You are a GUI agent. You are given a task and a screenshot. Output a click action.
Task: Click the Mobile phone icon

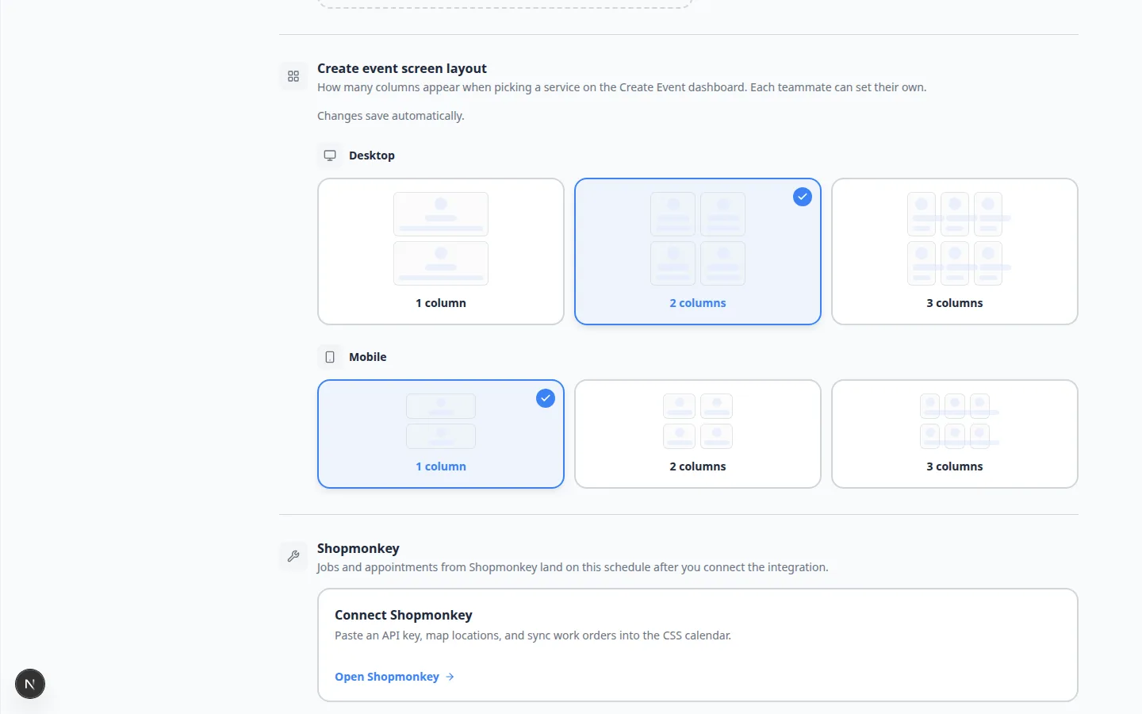pyautogui.click(x=330, y=357)
